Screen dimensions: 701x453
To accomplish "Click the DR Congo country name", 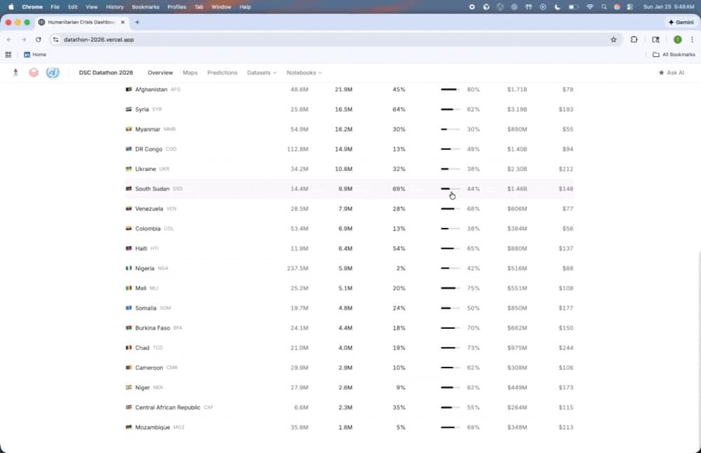I will (149, 149).
